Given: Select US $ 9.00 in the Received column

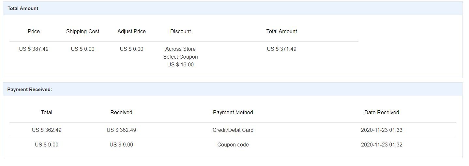Looking at the screenshot, I should click(121, 145).
